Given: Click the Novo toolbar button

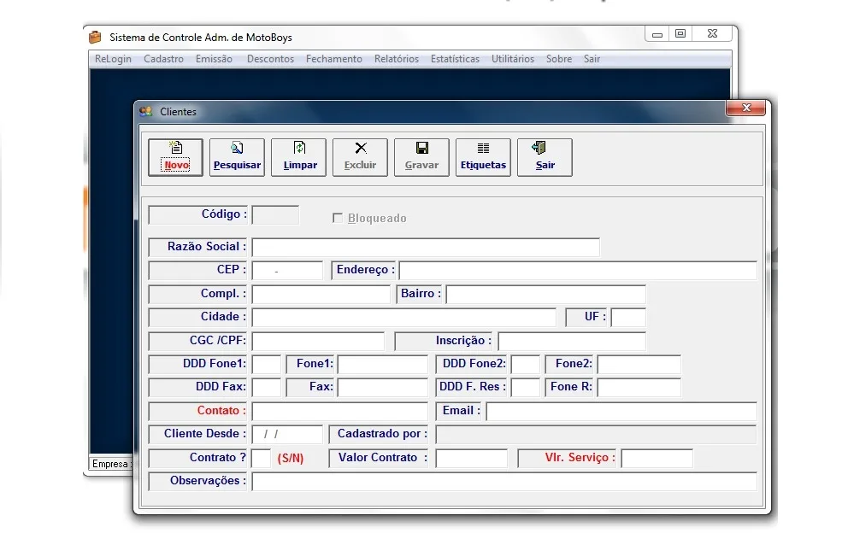Looking at the screenshot, I should click(176, 157).
